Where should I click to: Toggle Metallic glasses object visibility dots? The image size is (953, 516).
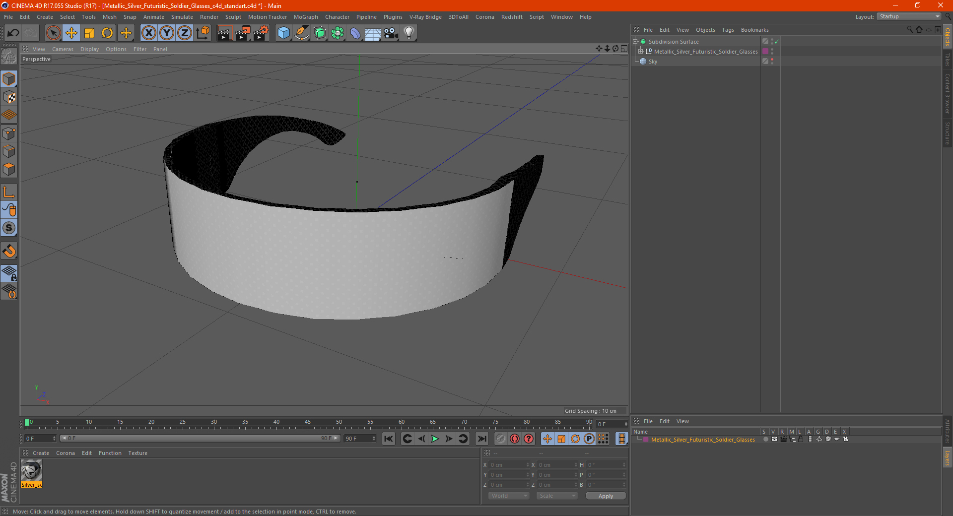coord(772,52)
